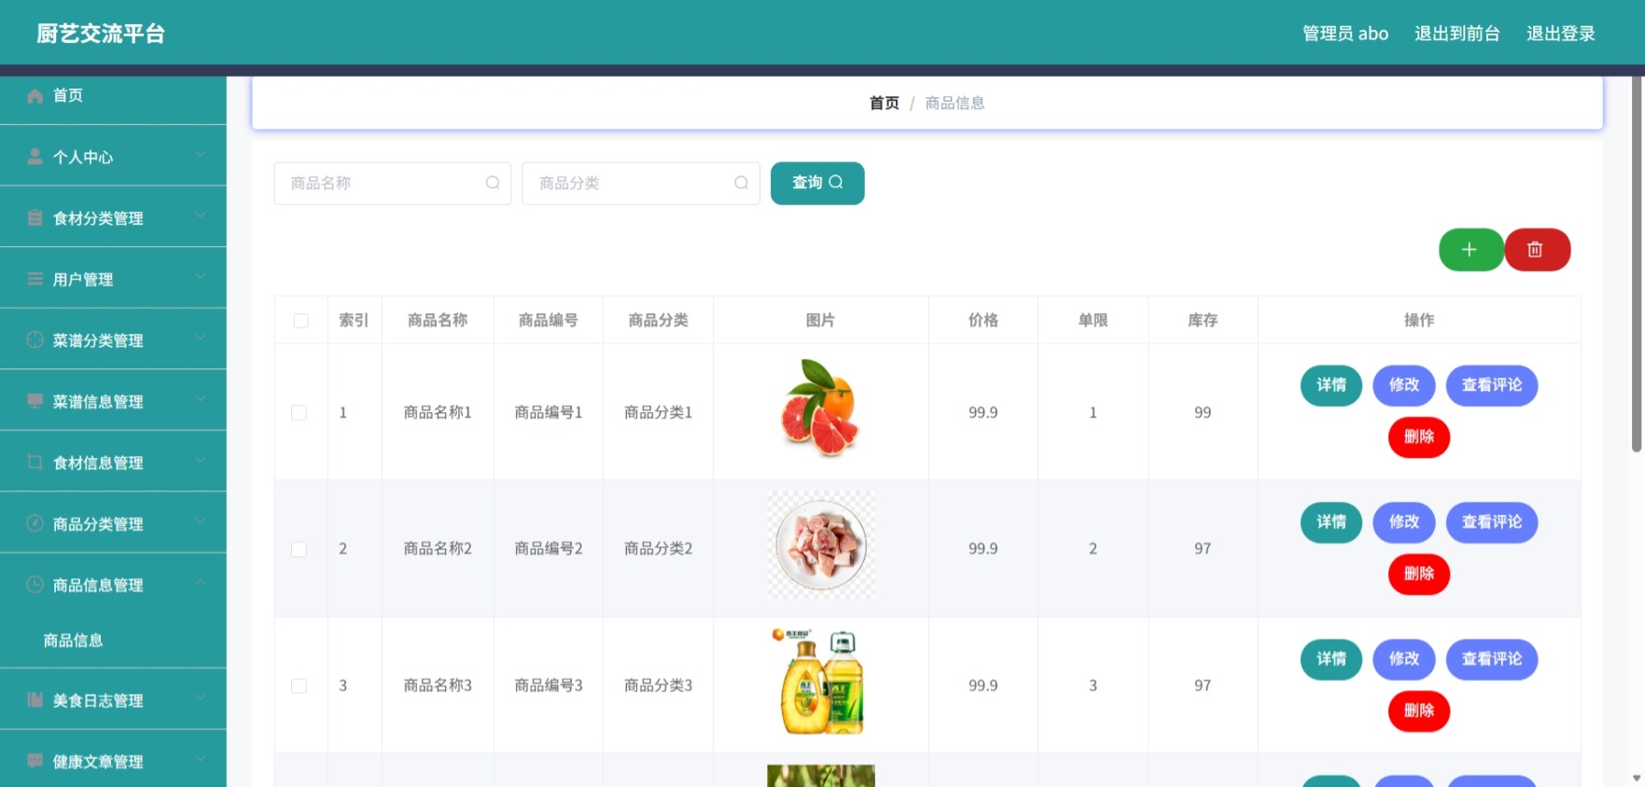Click 退出登录 in the header
The height and width of the screenshot is (787, 1645).
(x=1560, y=34)
